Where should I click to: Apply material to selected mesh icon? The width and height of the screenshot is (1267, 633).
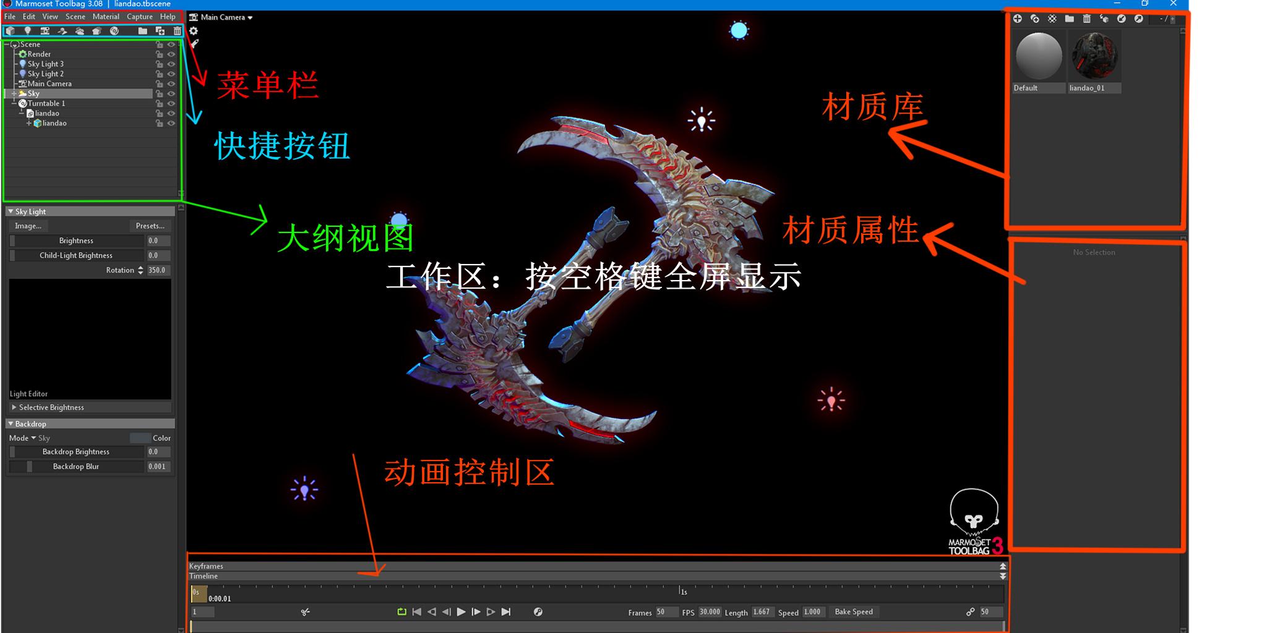[1104, 19]
